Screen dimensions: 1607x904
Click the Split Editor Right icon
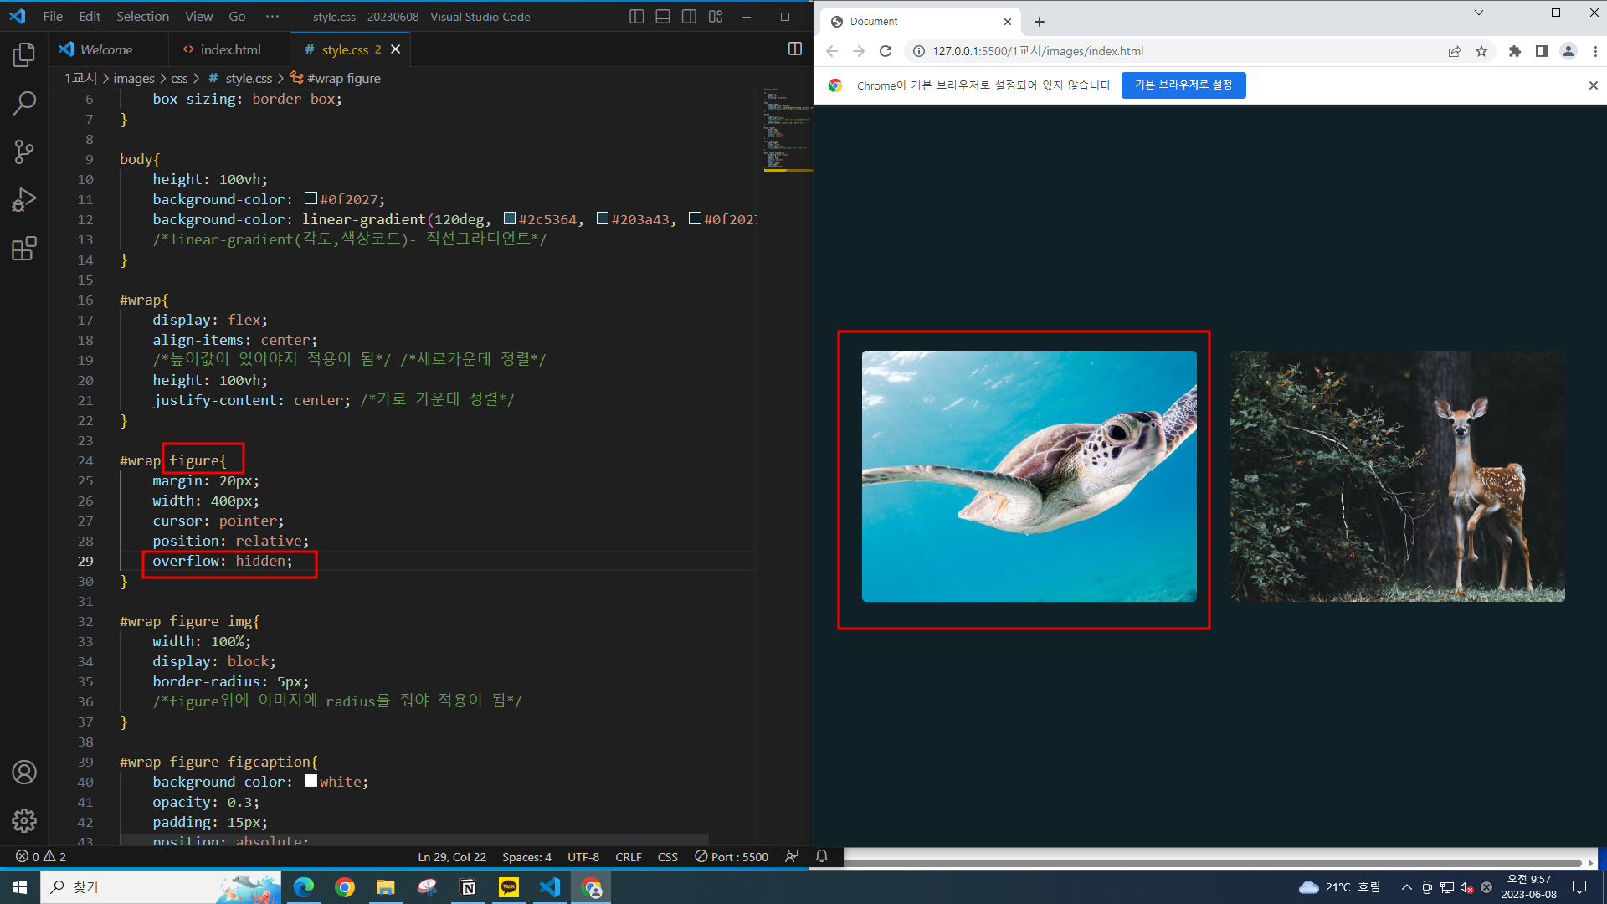pyautogui.click(x=794, y=49)
